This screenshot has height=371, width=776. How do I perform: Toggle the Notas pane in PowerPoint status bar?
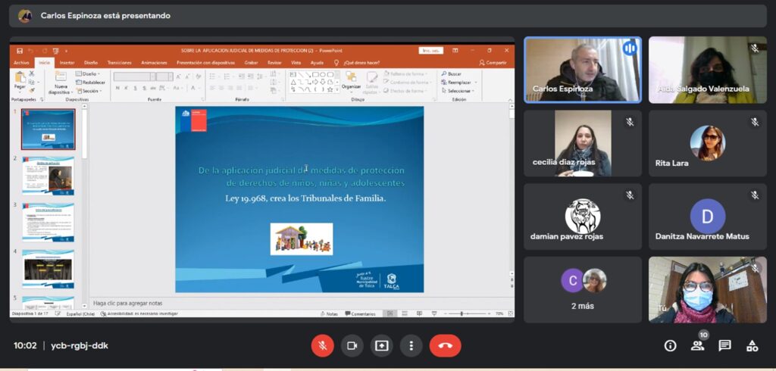pos(329,313)
